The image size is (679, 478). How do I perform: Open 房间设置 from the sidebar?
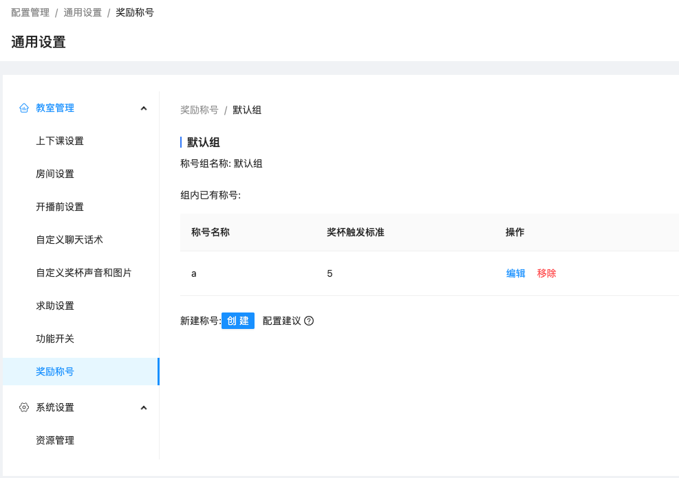tap(58, 174)
